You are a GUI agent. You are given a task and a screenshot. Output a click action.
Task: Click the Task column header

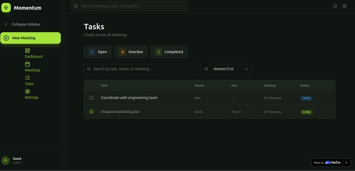(x=104, y=85)
